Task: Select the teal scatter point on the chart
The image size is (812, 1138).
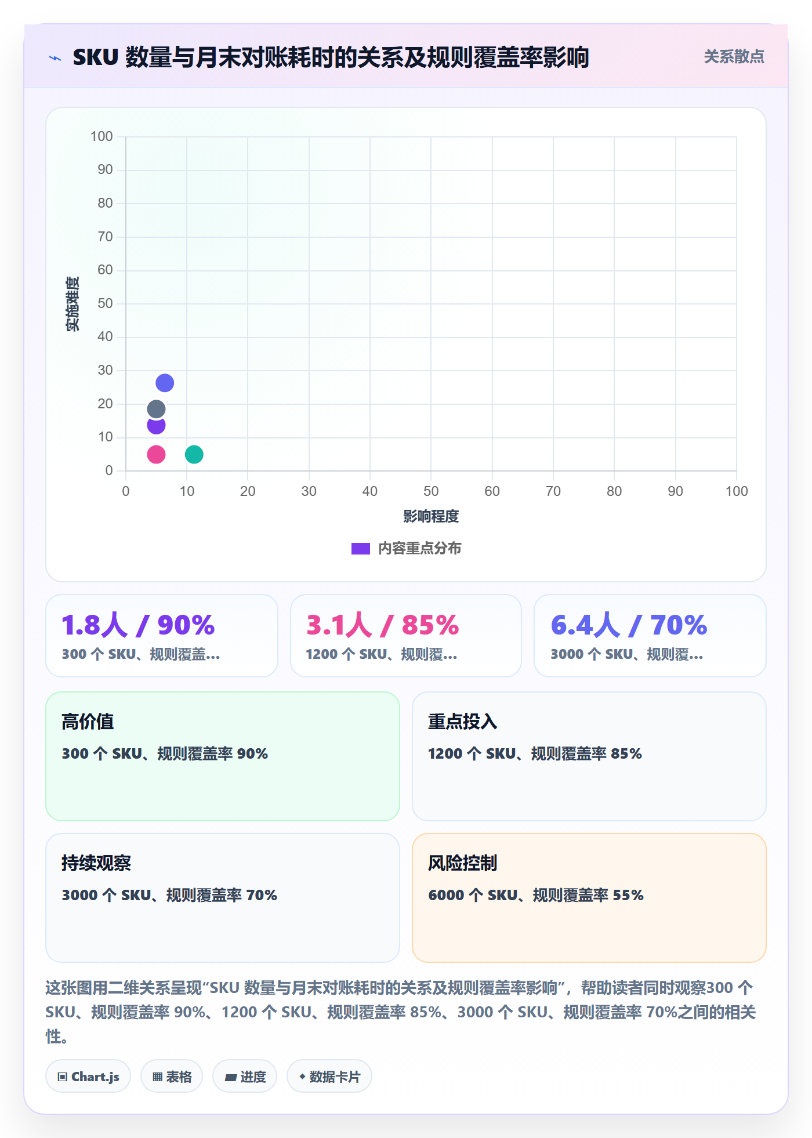Action: coord(194,454)
